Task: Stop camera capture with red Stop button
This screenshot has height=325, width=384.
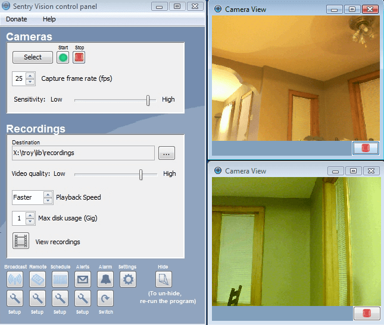Action: pyautogui.click(x=79, y=58)
